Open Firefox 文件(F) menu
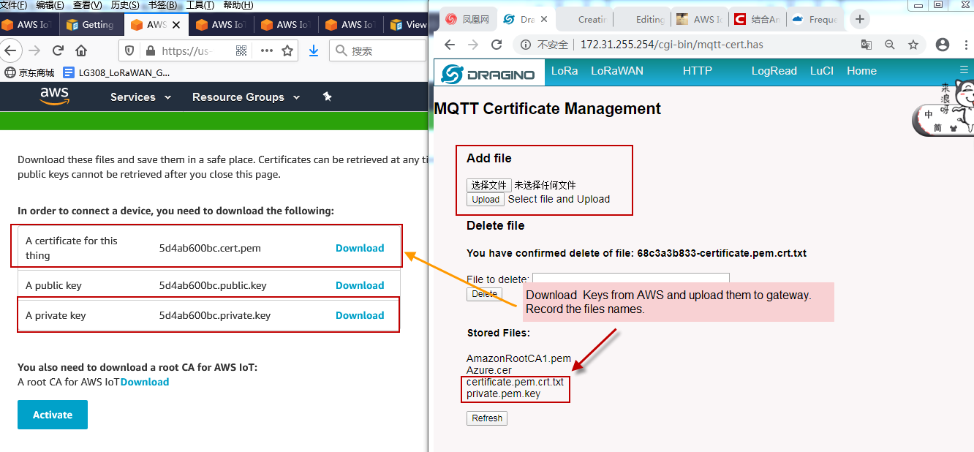 pos(14,5)
